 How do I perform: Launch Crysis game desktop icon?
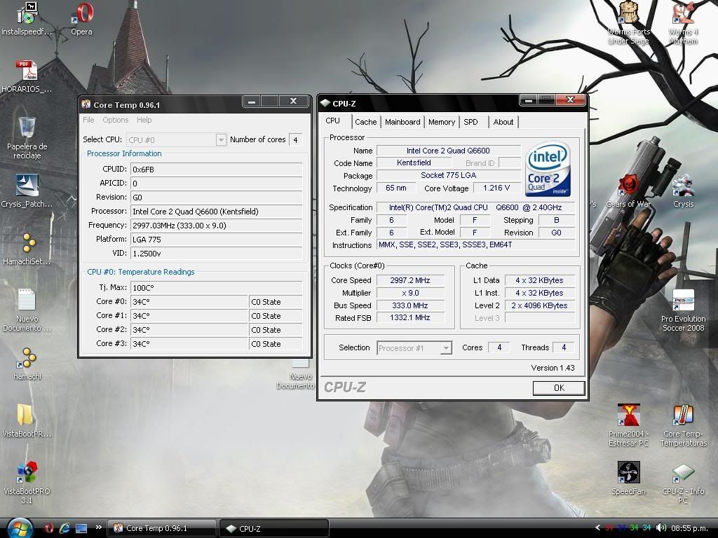pyautogui.click(x=683, y=191)
